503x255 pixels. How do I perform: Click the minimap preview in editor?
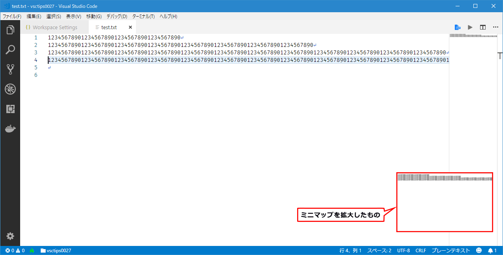473,36
